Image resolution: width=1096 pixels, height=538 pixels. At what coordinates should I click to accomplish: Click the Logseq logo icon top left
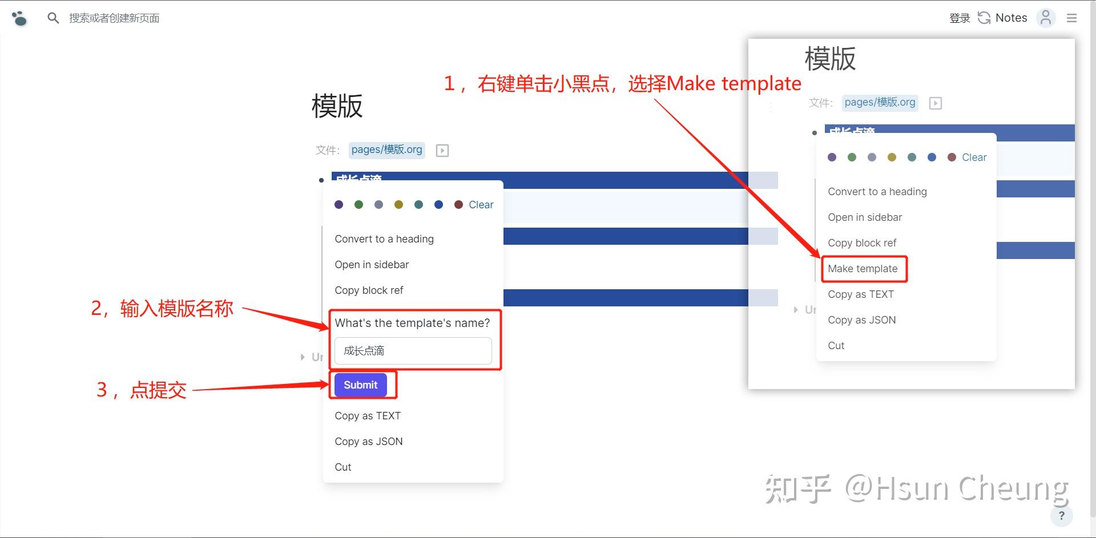point(19,18)
